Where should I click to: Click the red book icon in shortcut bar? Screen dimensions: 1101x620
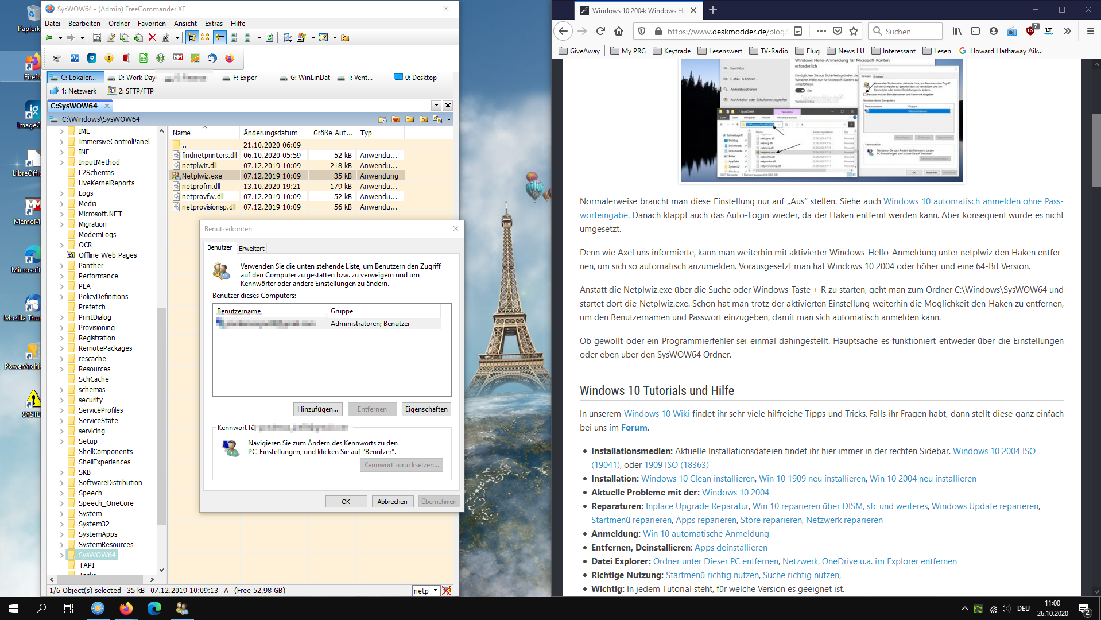pyautogui.click(x=126, y=58)
